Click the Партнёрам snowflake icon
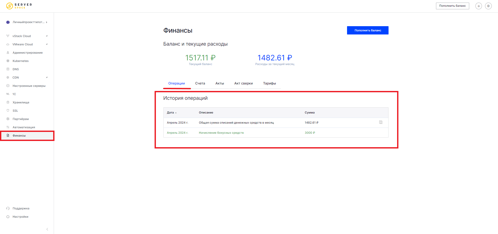498x234 pixels. tap(8, 119)
